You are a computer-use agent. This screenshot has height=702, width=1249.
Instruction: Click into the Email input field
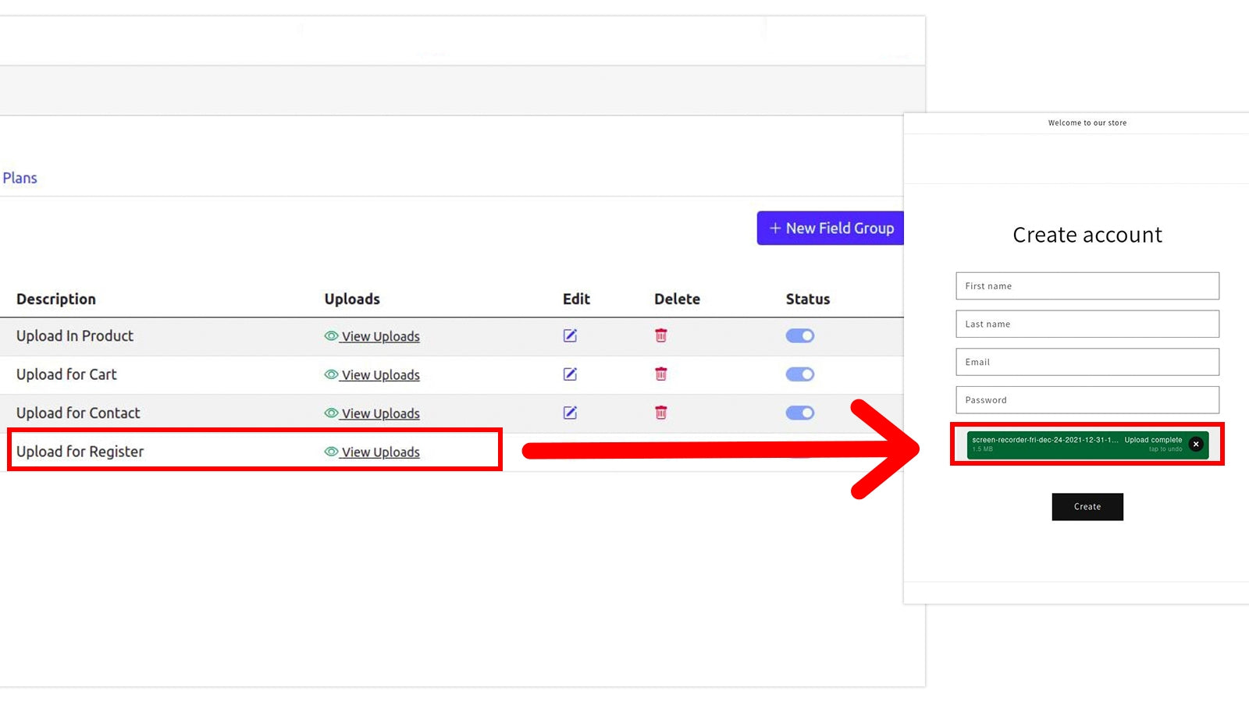coord(1087,362)
